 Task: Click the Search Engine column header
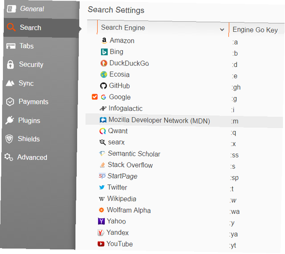[x=163, y=28]
